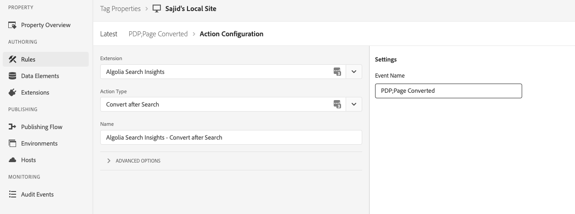575x214 pixels.
Task: Click the keyboard badge icon in Action Type field
Action: (337, 104)
